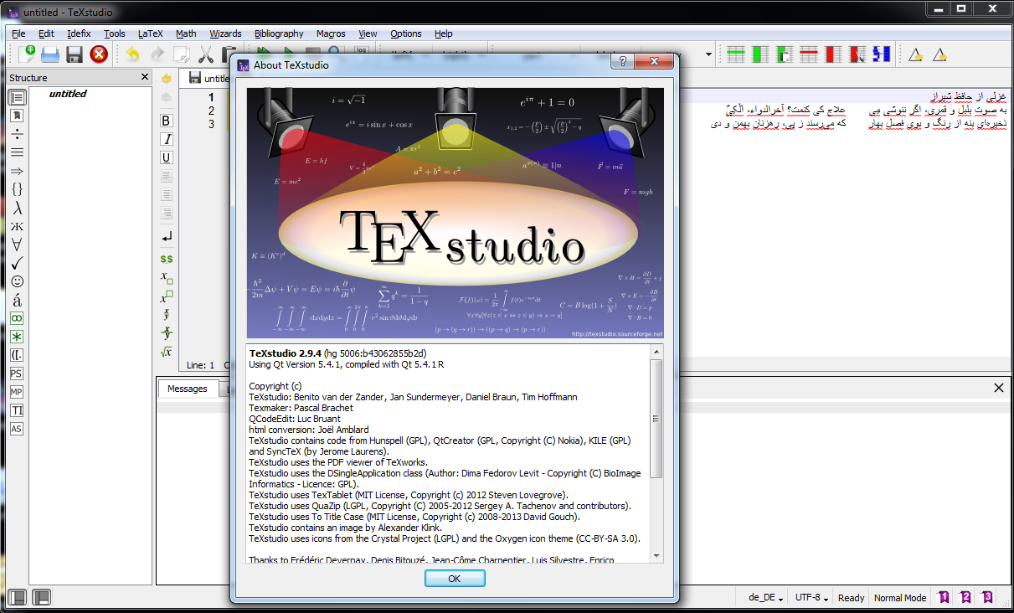Open the AS Asymptote commands panel
Viewport: 1014px width, 613px height.
point(17,429)
